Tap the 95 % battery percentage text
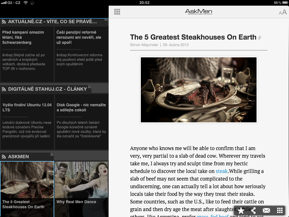This screenshot has height=217, width=289. click(277, 3)
